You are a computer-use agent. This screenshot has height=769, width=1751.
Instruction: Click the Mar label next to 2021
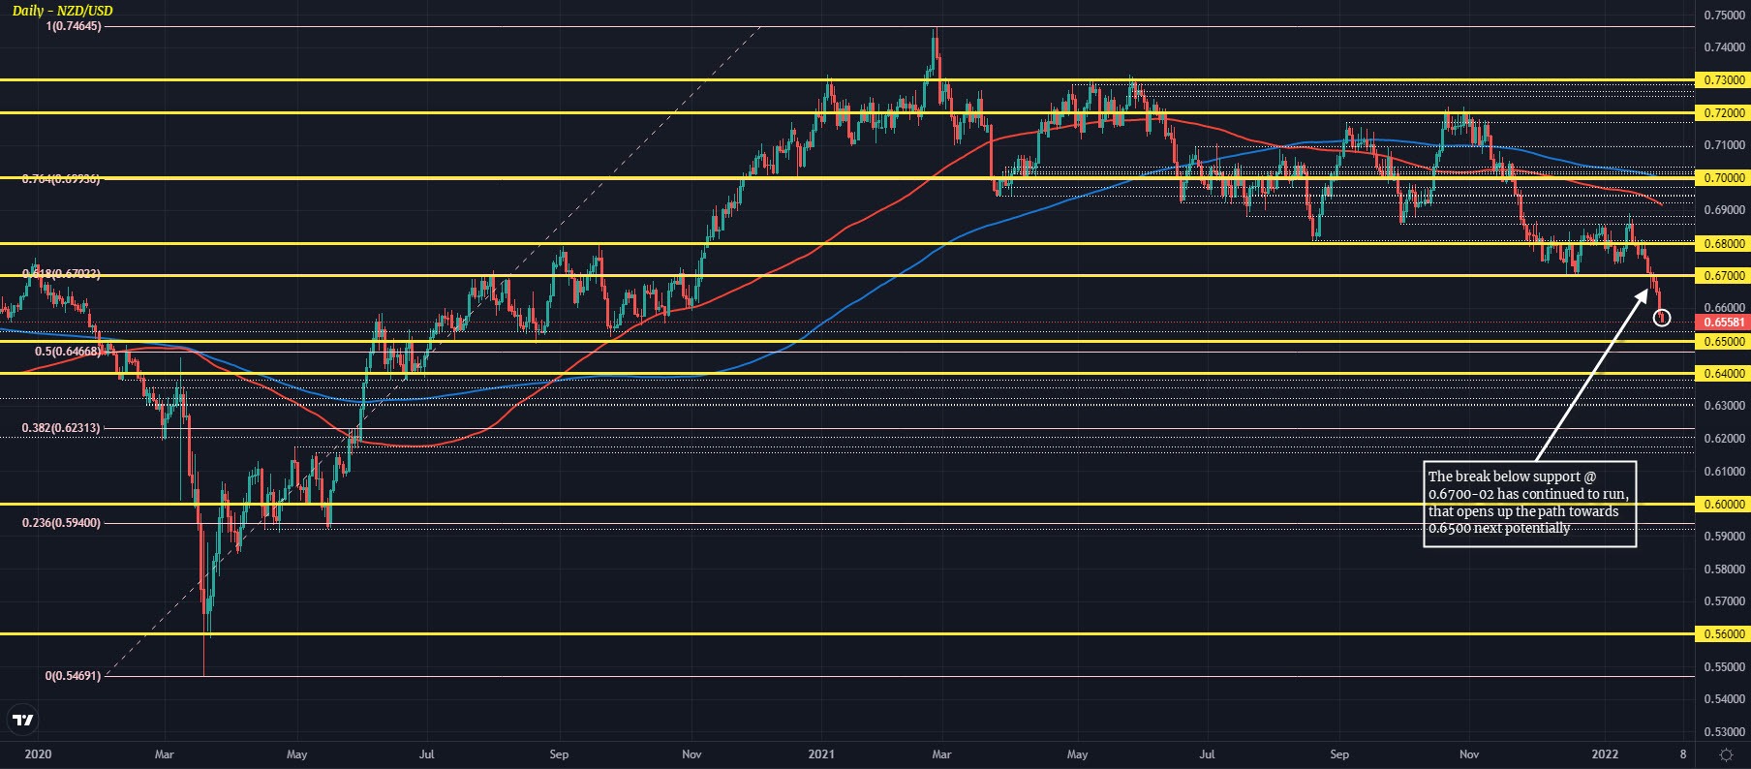(941, 754)
